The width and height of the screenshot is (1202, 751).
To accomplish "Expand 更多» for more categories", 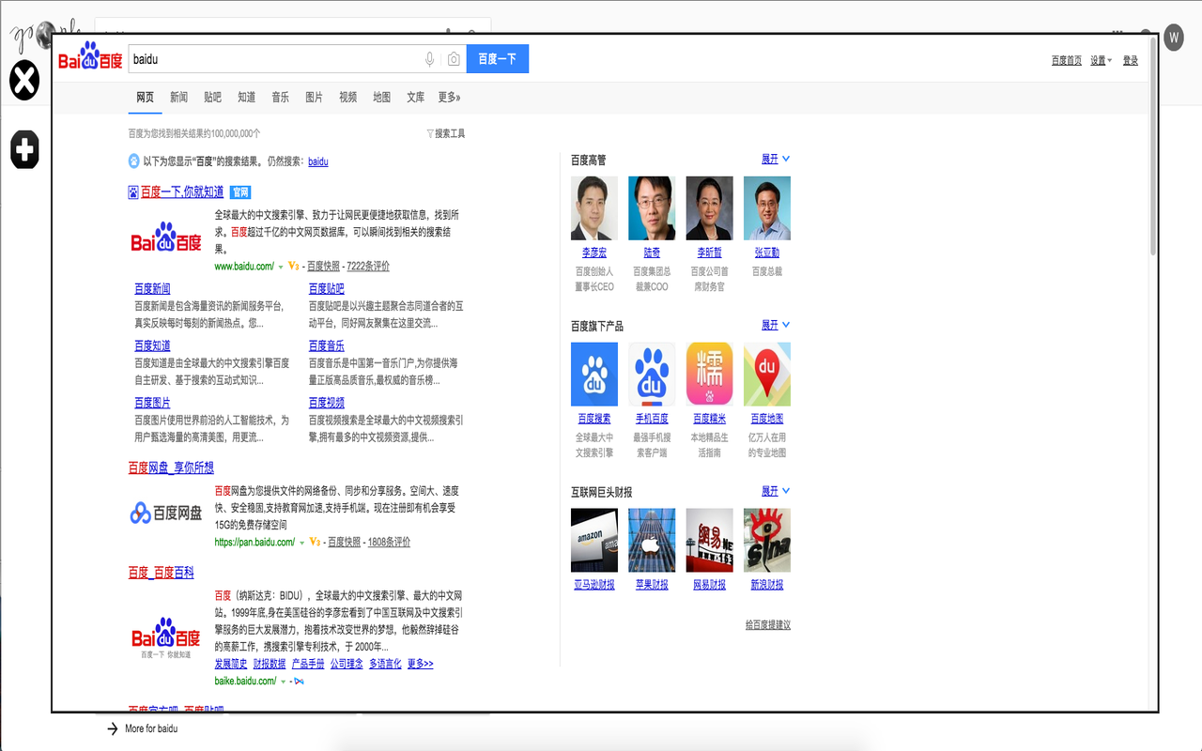I will (449, 98).
